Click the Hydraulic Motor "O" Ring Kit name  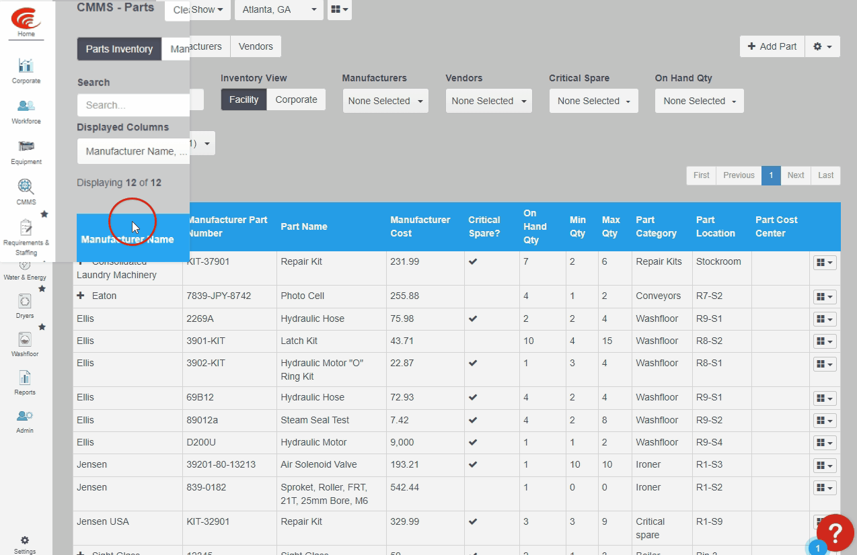pyautogui.click(x=322, y=370)
